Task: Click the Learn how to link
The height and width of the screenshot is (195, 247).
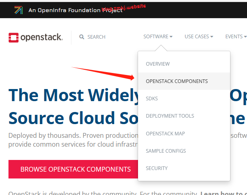Action: pyautogui.click(x=223, y=193)
